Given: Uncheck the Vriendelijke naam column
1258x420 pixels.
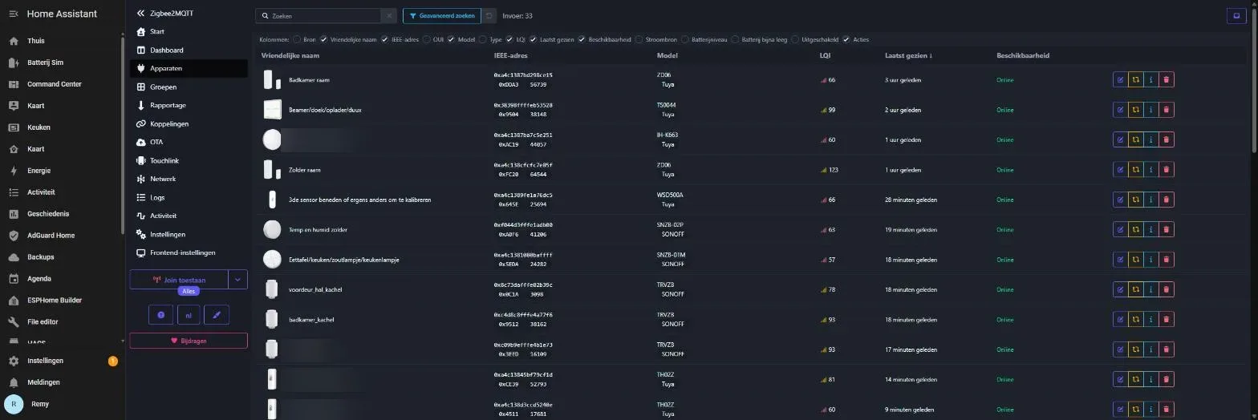Looking at the screenshot, I should pyautogui.click(x=324, y=39).
